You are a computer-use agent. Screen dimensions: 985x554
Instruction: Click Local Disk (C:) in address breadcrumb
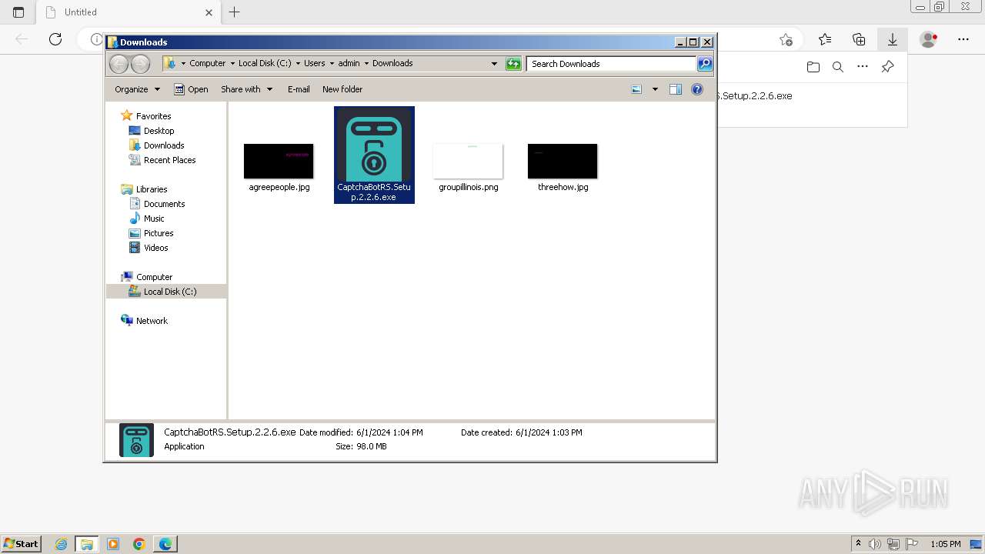click(265, 64)
